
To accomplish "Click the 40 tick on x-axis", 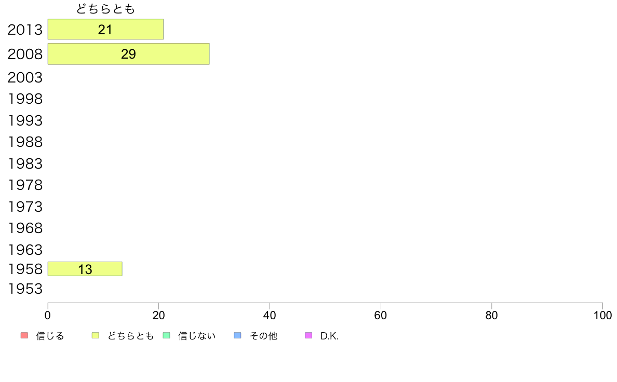I will [270, 315].
